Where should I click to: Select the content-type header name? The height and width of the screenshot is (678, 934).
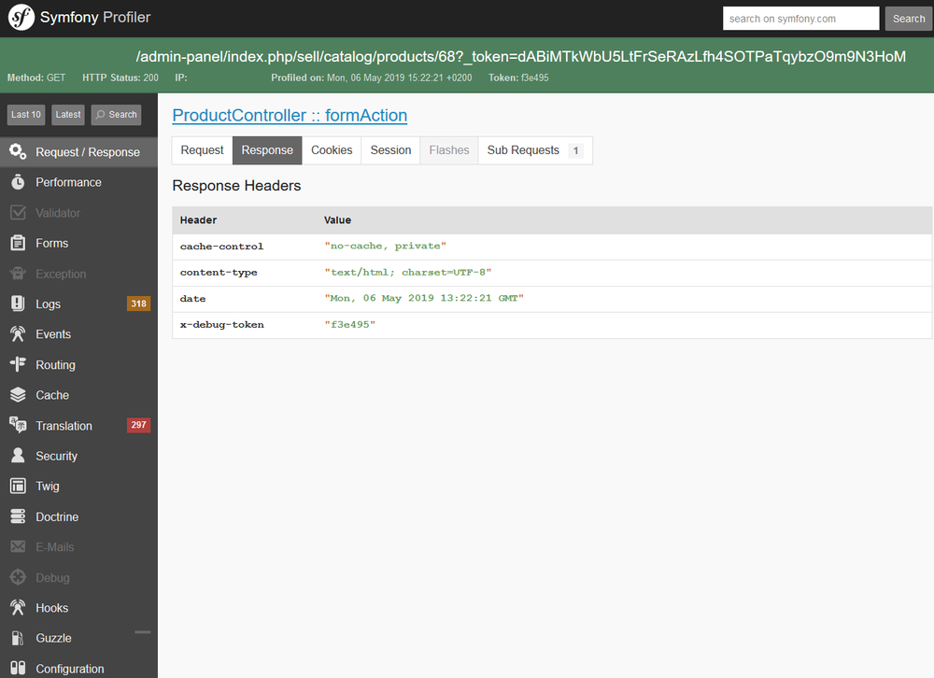point(219,273)
